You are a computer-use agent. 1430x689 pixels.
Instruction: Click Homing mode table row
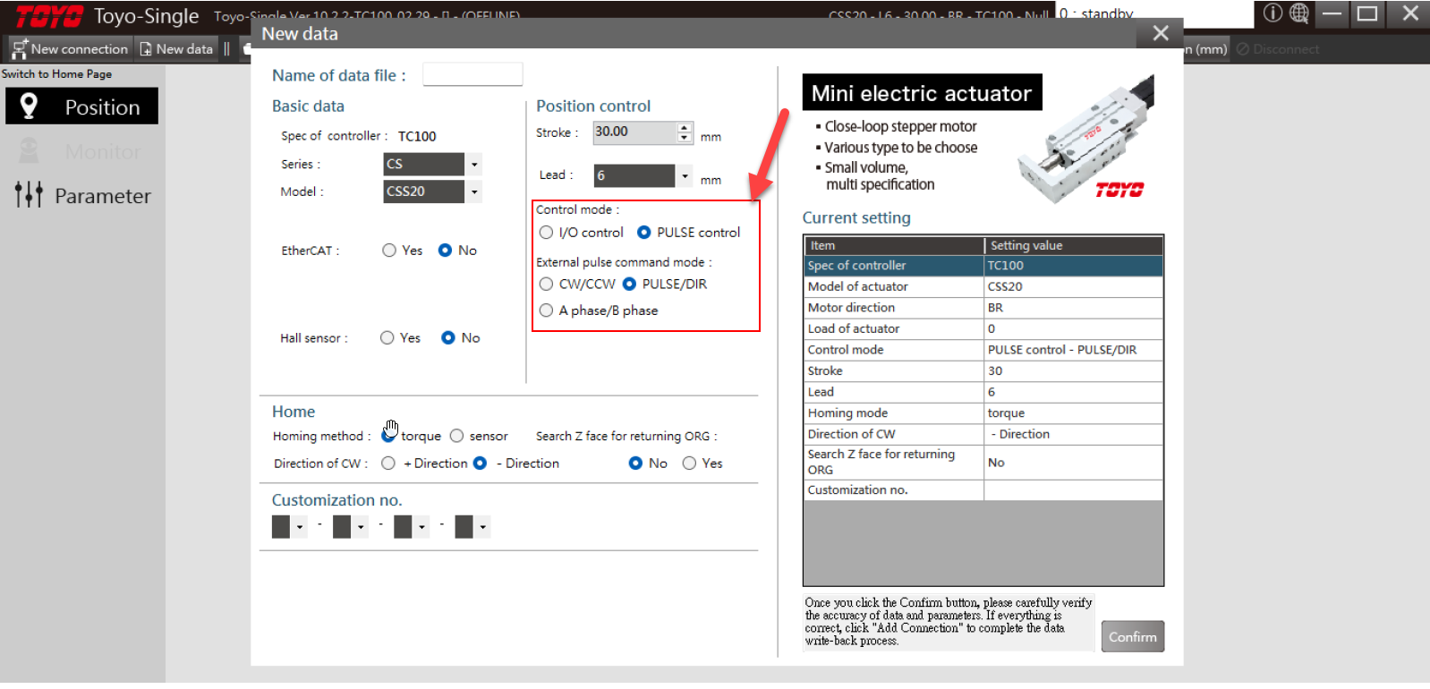983,413
